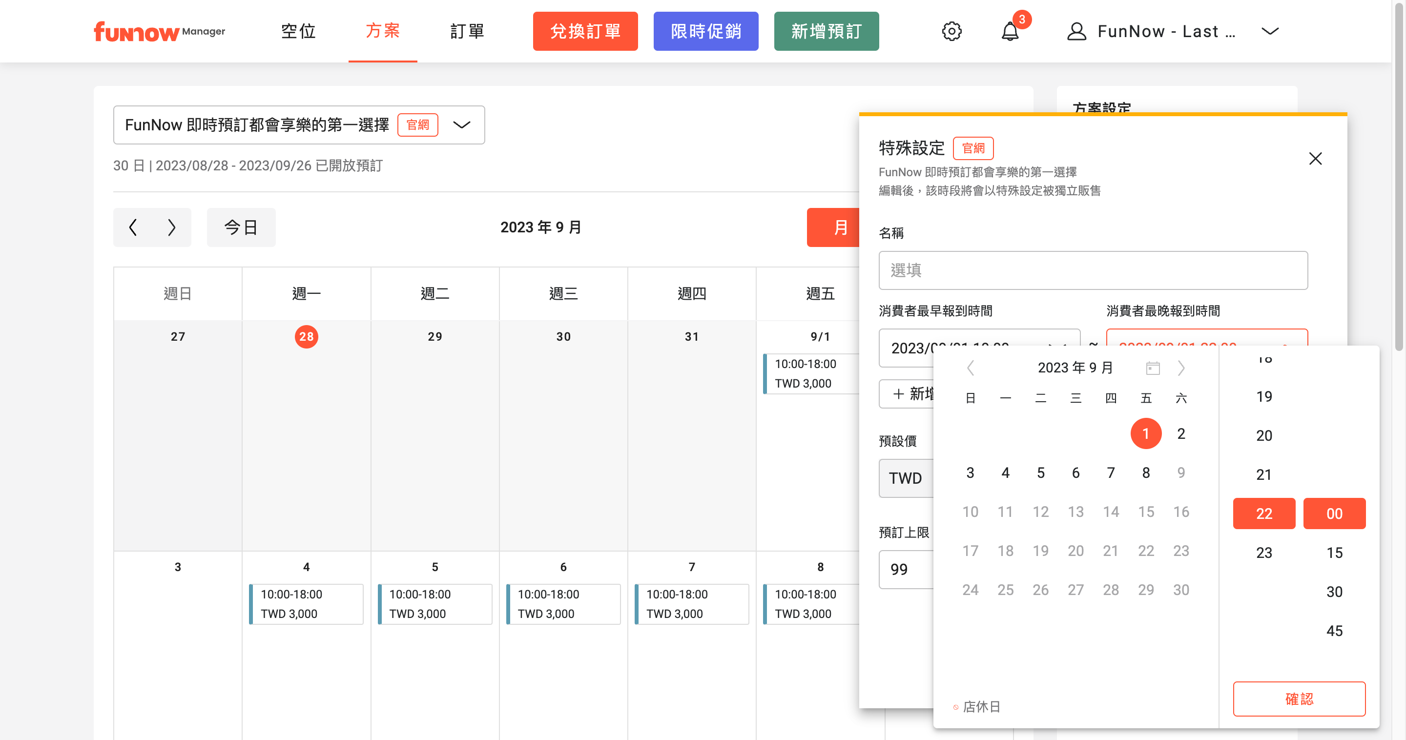Click date picker next month arrow
The width and height of the screenshot is (1406, 740).
tap(1181, 368)
